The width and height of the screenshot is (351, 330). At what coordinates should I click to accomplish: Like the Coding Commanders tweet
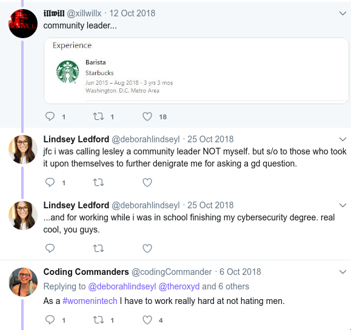(x=147, y=320)
